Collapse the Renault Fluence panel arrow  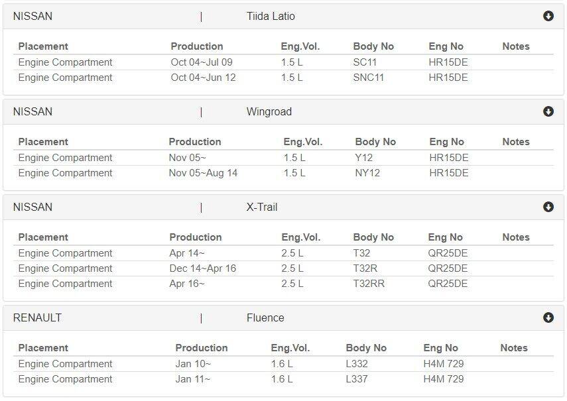click(x=548, y=317)
